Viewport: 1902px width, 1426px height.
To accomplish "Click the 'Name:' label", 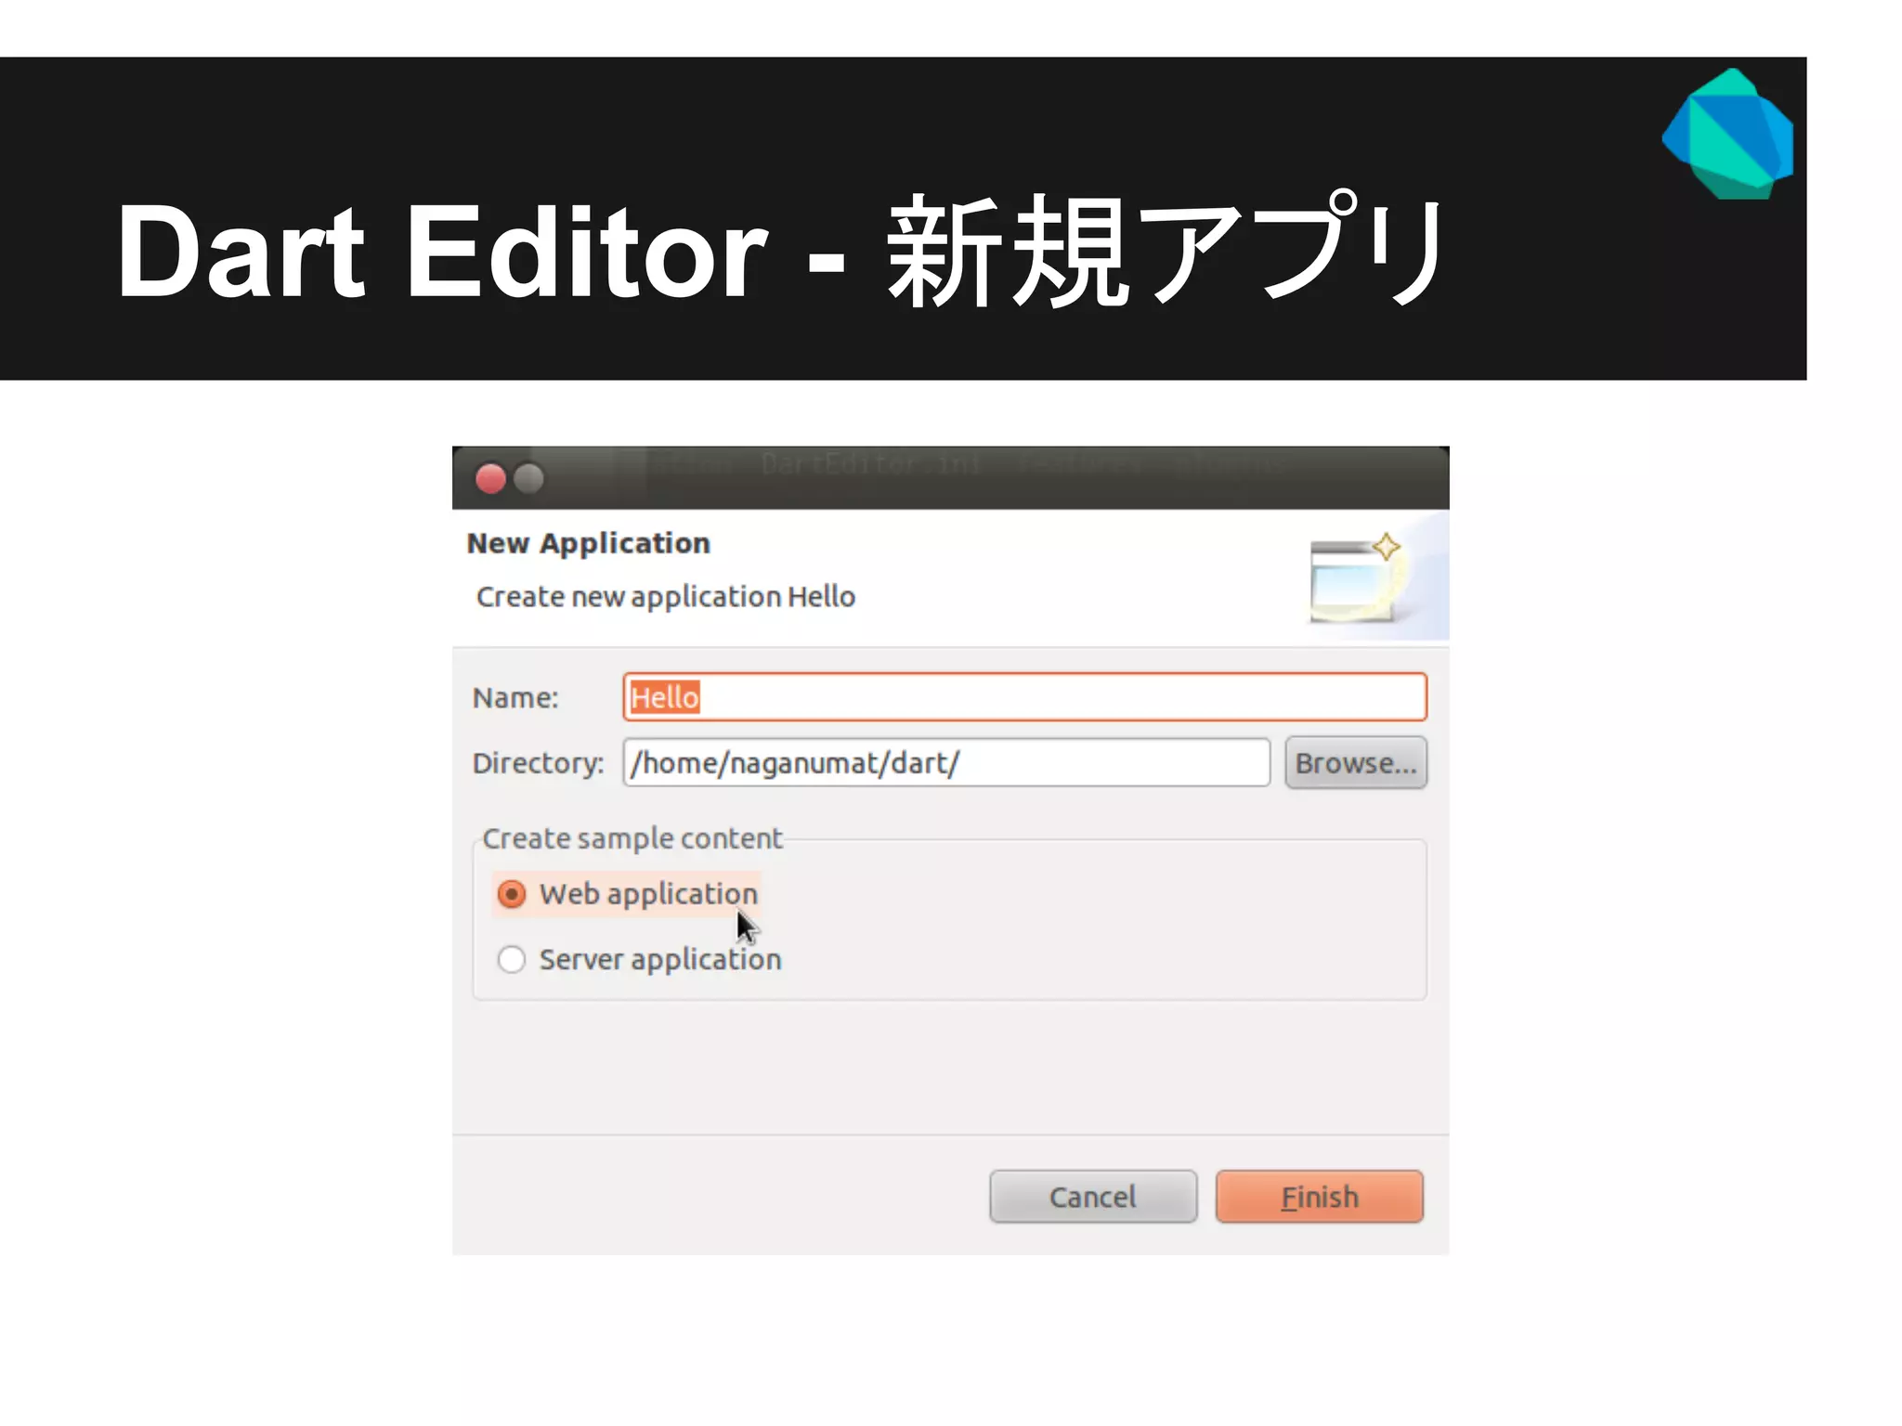I will coord(515,698).
